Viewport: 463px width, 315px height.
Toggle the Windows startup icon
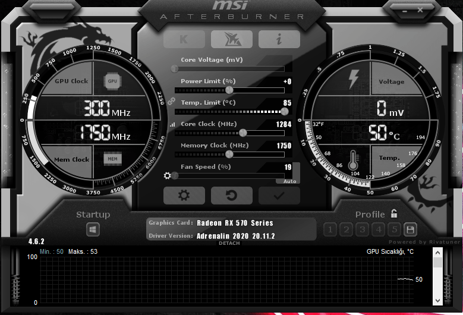pyautogui.click(x=93, y=229)
